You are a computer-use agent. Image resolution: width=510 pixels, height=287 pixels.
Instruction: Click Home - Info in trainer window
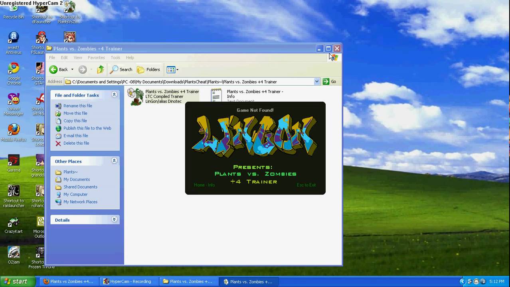click(x=204, y=185)
